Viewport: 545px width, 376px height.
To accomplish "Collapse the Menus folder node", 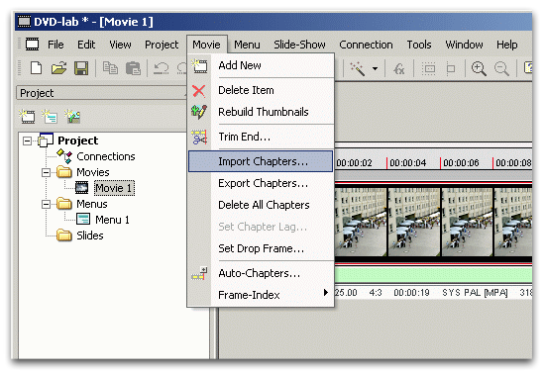I will 46,204.
